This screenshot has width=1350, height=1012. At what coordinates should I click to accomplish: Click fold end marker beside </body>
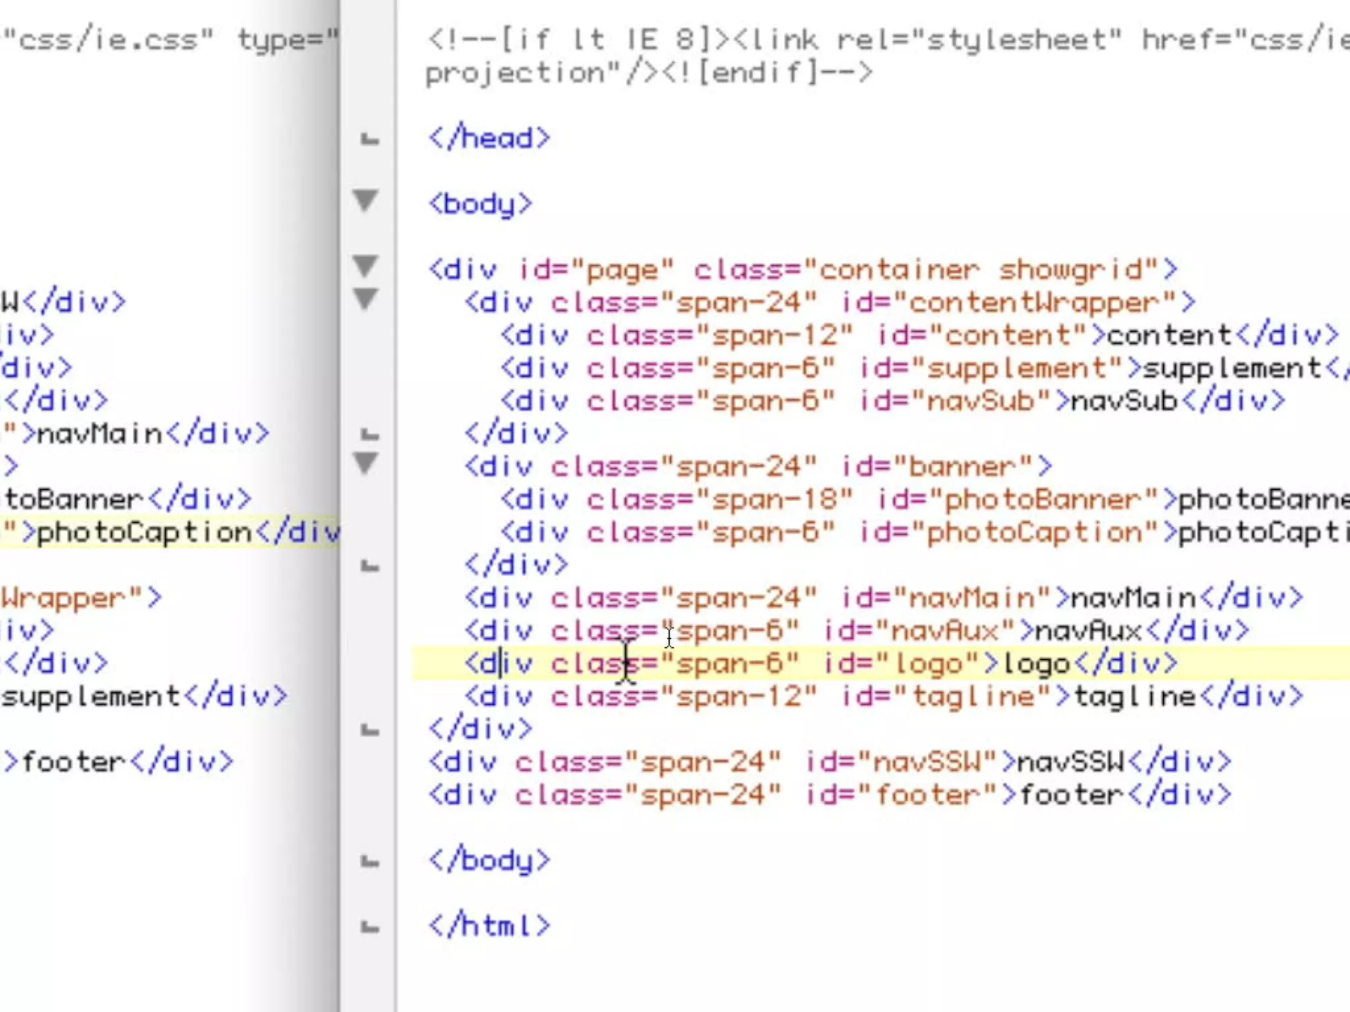(x=370, y=861)
